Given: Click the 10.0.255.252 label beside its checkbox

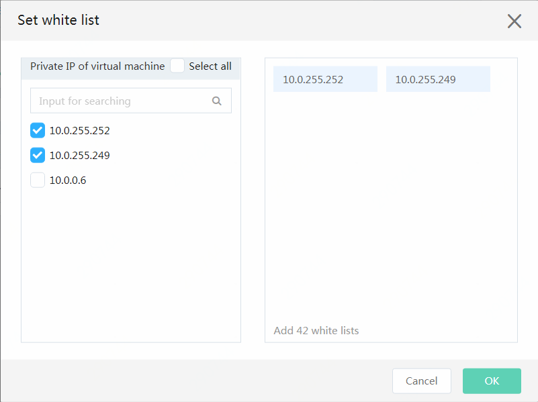Looking at the screenshot, I should tap(80, 131).
